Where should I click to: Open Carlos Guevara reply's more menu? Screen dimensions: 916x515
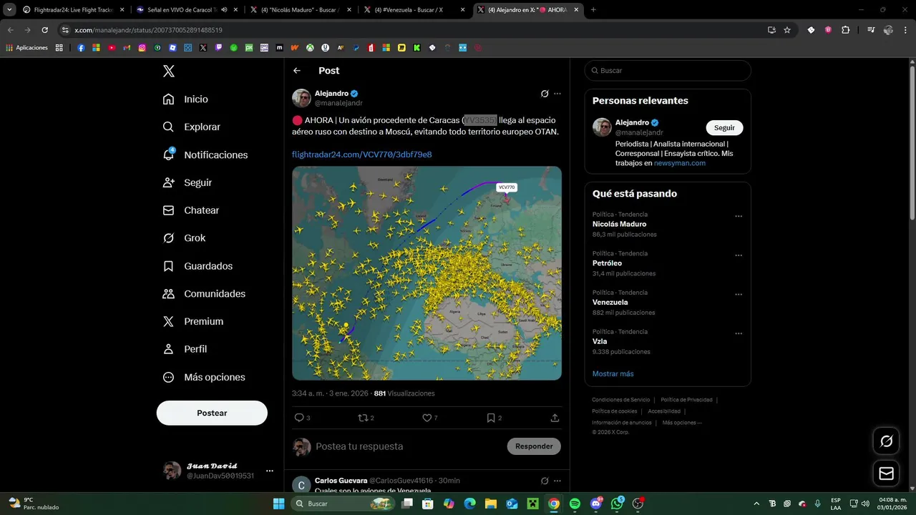click(557, 481)
